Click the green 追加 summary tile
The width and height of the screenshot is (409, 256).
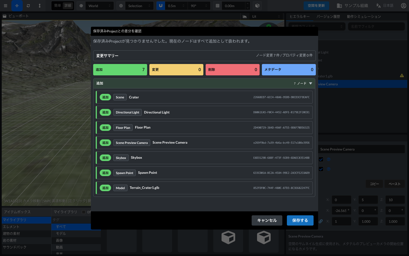tap(120, 70)
